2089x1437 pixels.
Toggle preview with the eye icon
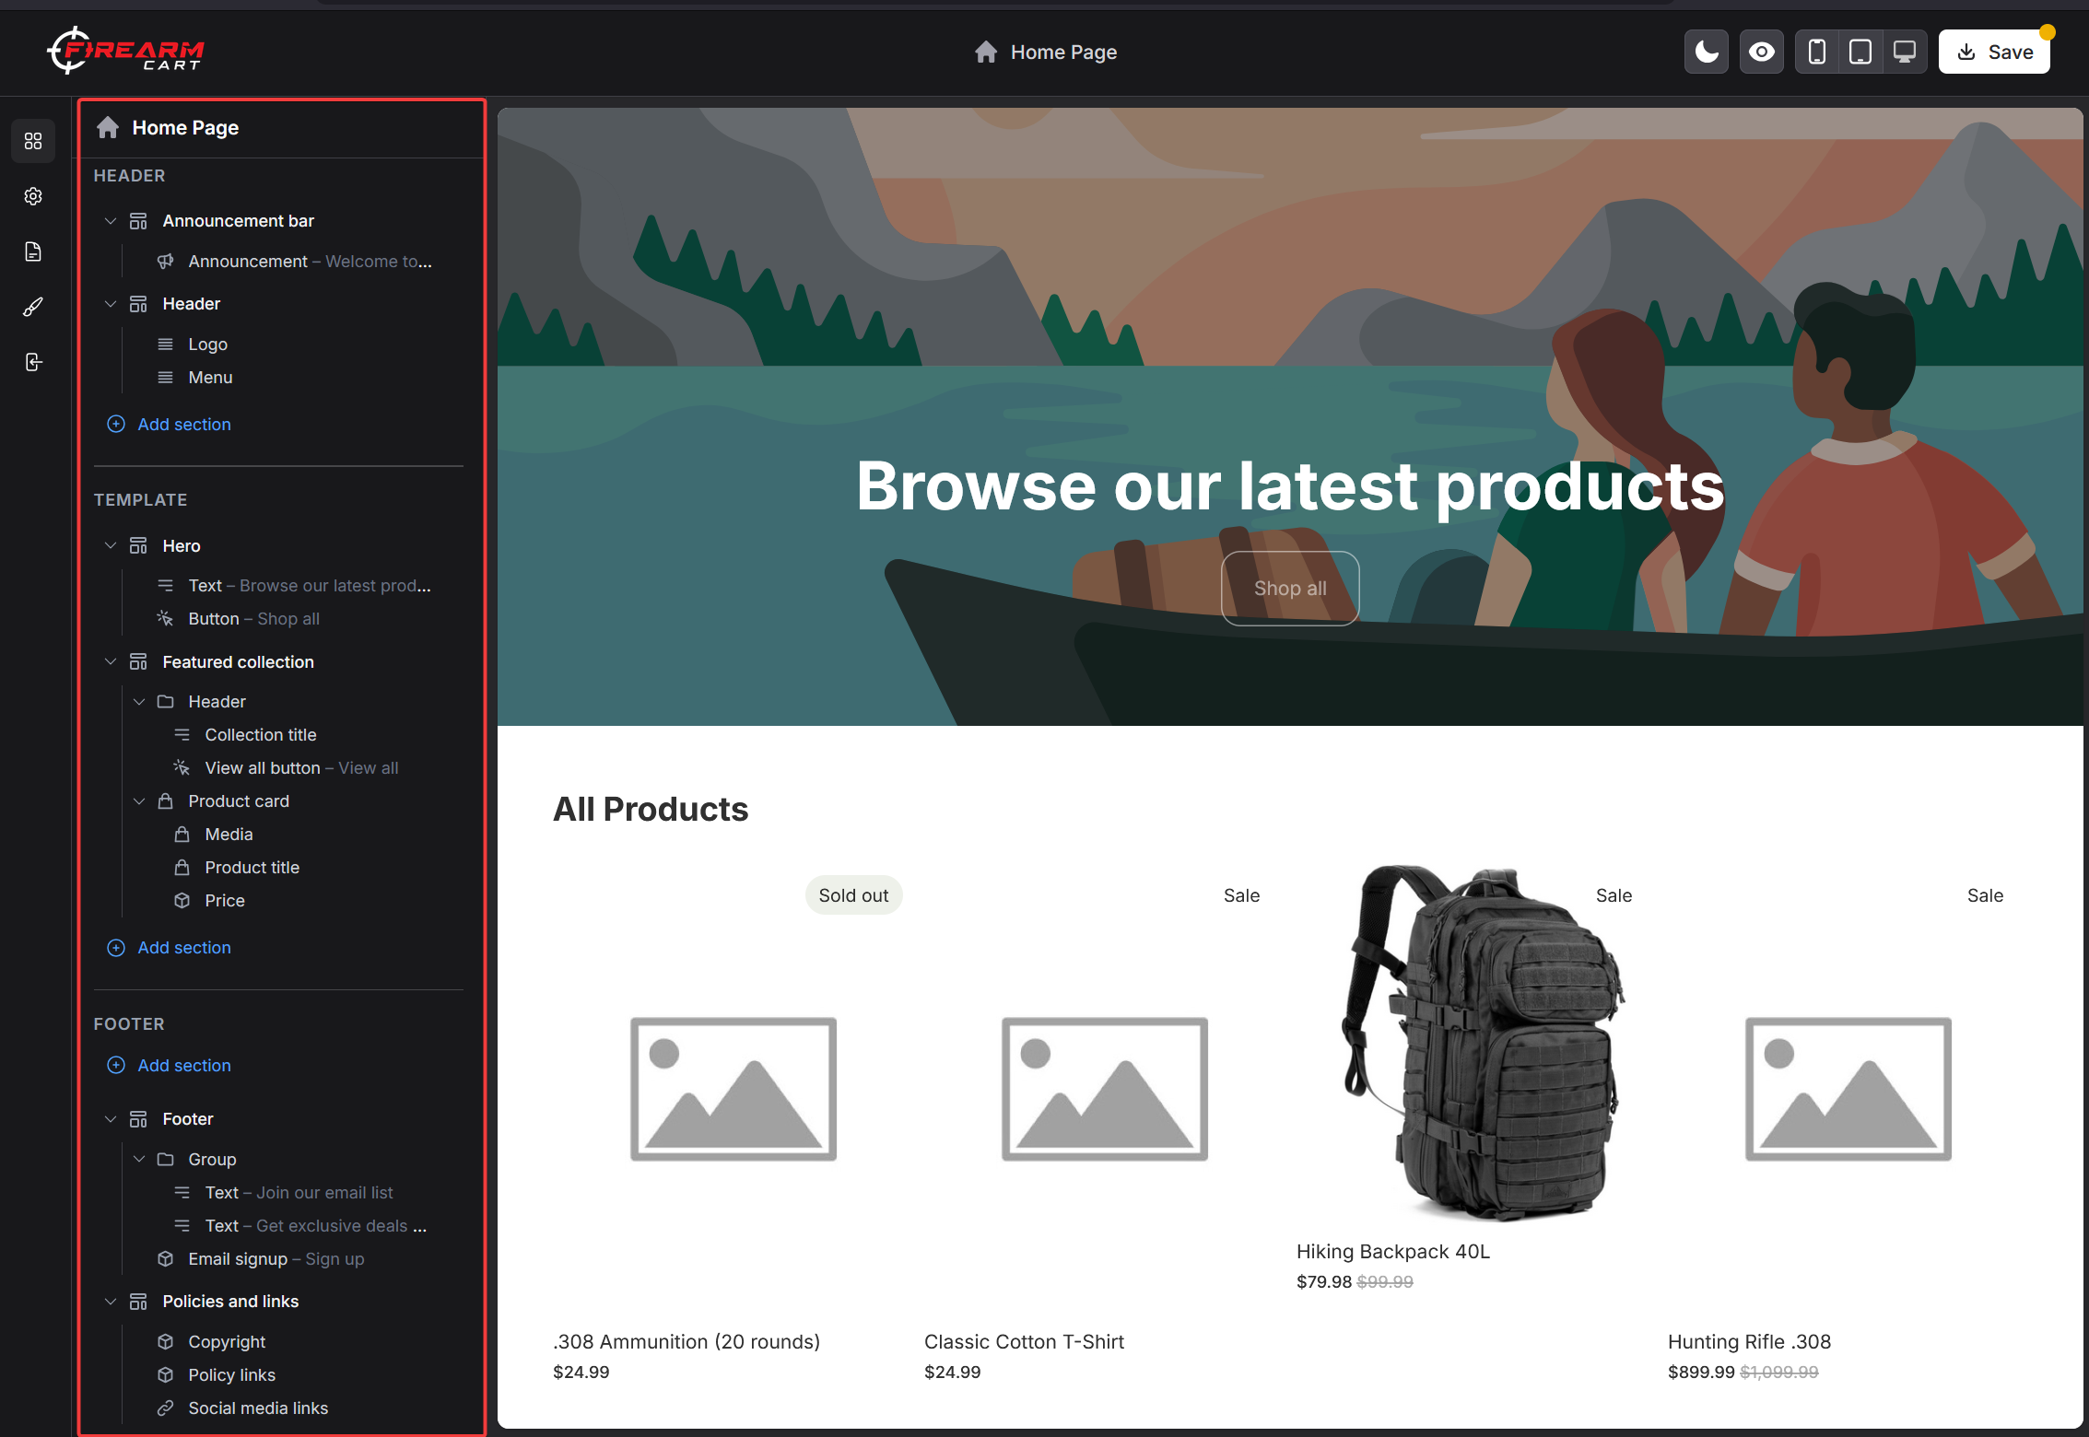coord(1762,52)
